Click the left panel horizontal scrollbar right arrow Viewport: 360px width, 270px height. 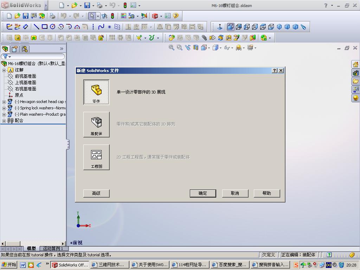[63, 244]
